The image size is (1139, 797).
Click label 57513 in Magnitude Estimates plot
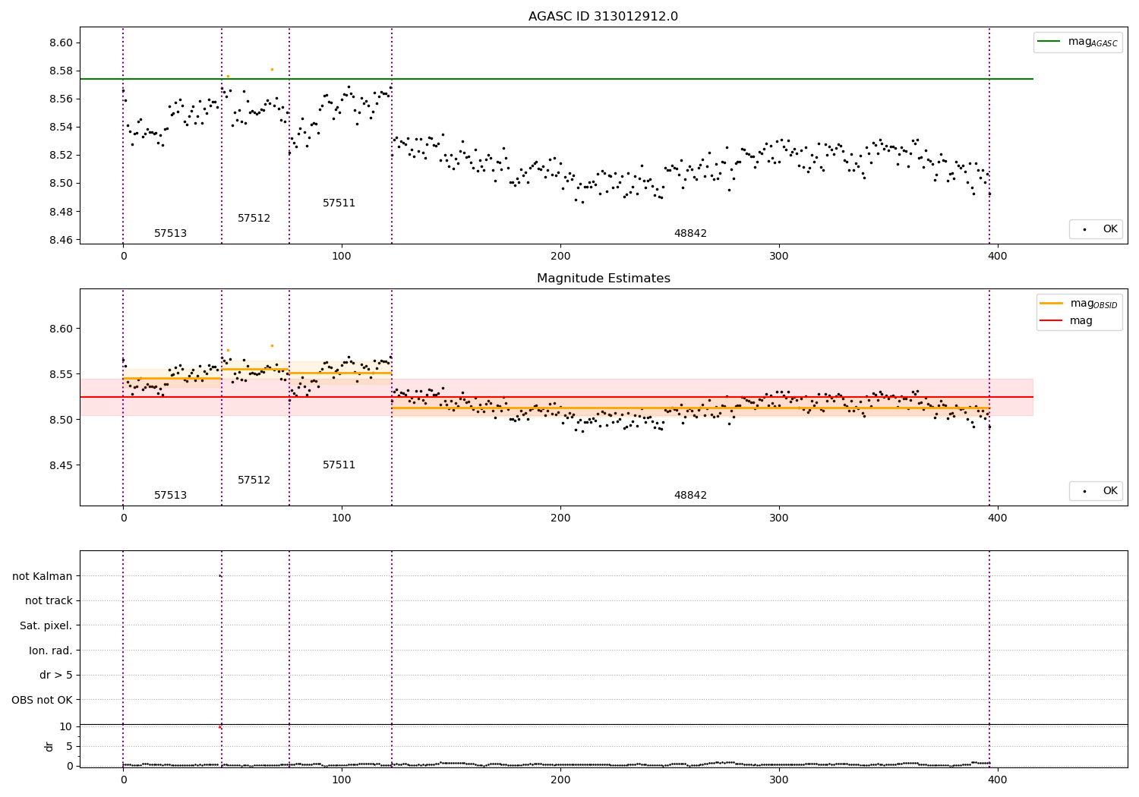pos(170,496)
